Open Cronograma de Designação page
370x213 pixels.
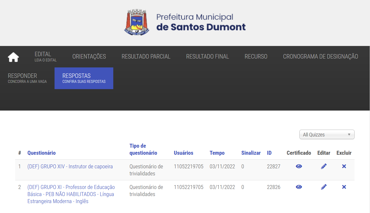(x=320, y=56)
